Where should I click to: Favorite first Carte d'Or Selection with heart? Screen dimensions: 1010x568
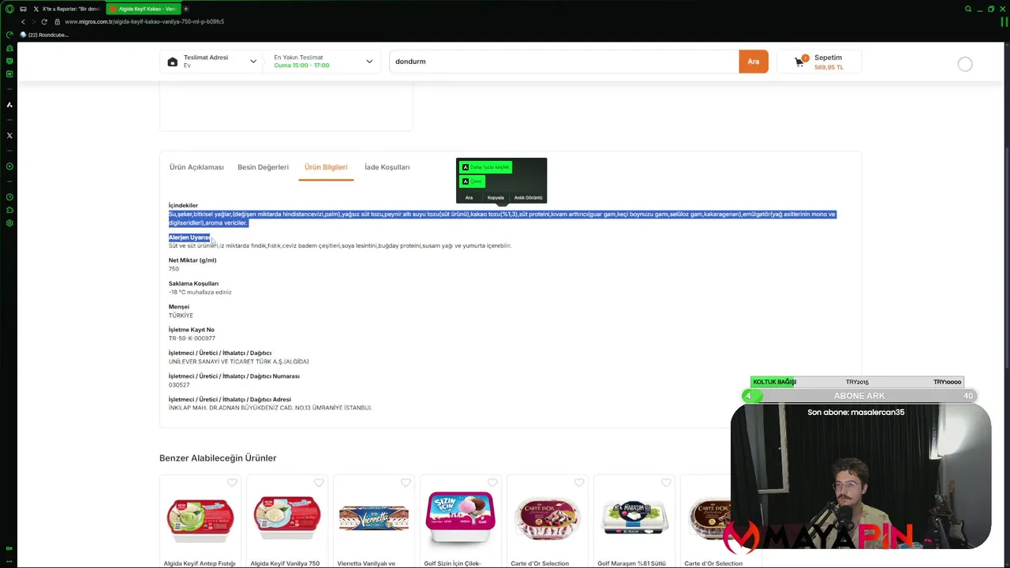(579, 482)
